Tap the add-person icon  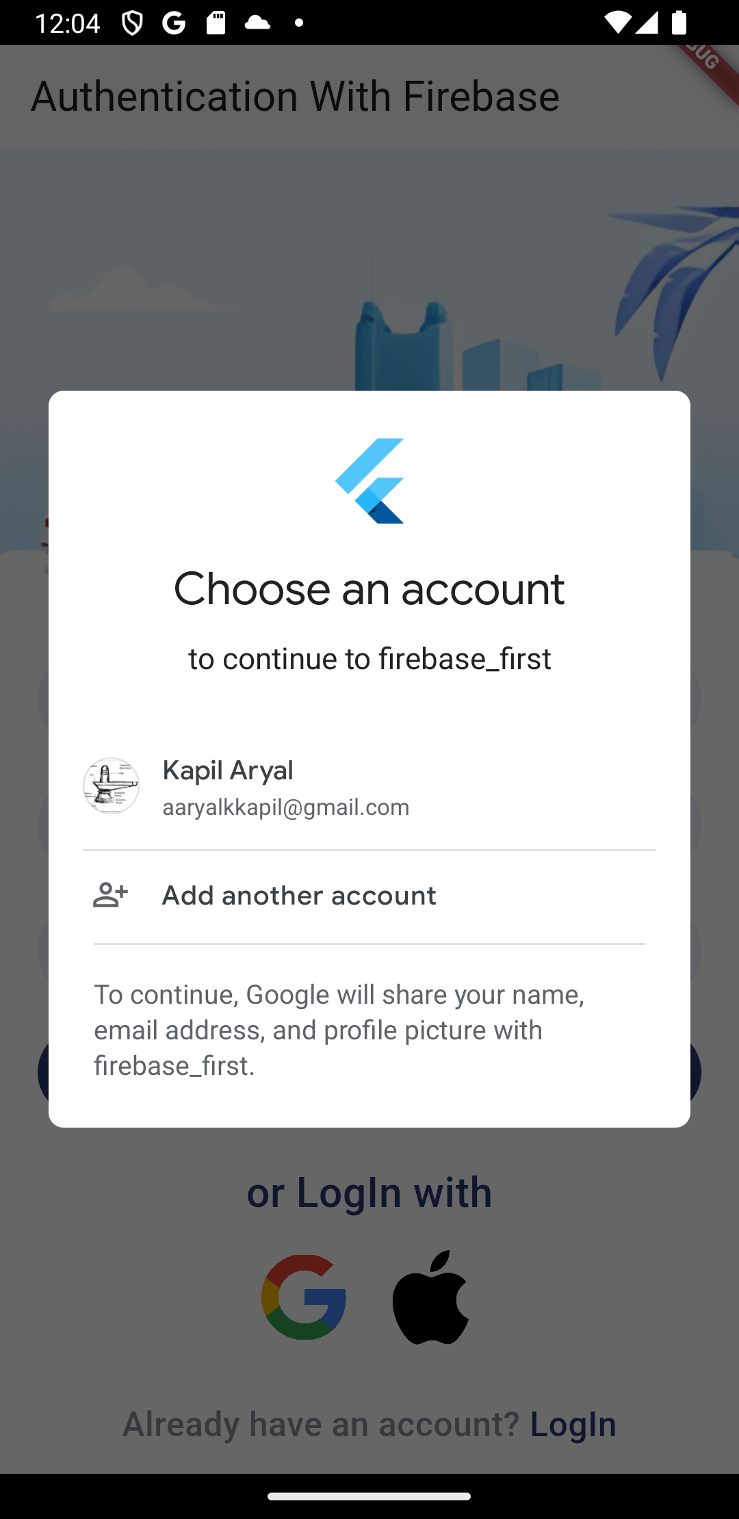(x=110, y=895)
